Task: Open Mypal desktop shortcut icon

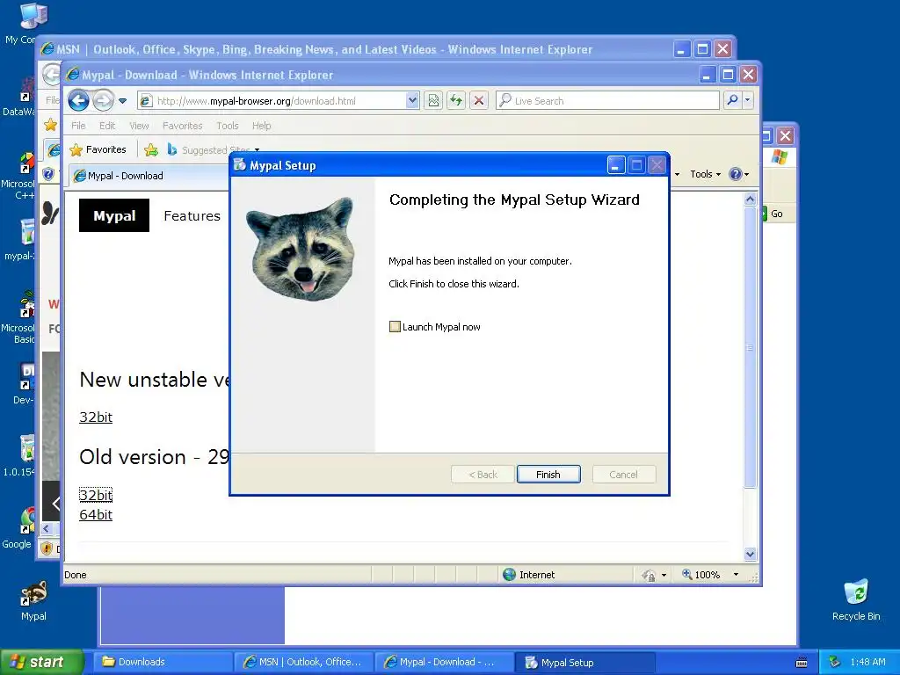Action: tap(33, 600)
